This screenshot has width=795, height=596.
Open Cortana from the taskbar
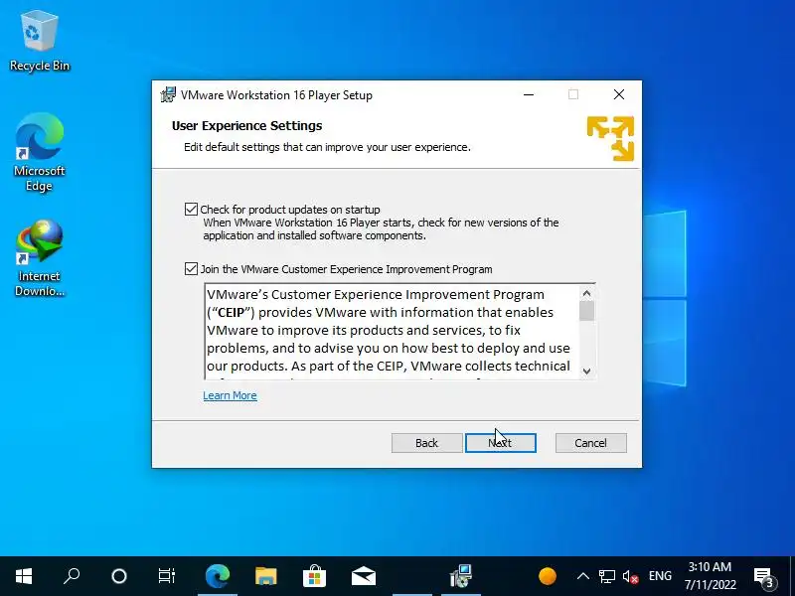click(x=119, y=576)
